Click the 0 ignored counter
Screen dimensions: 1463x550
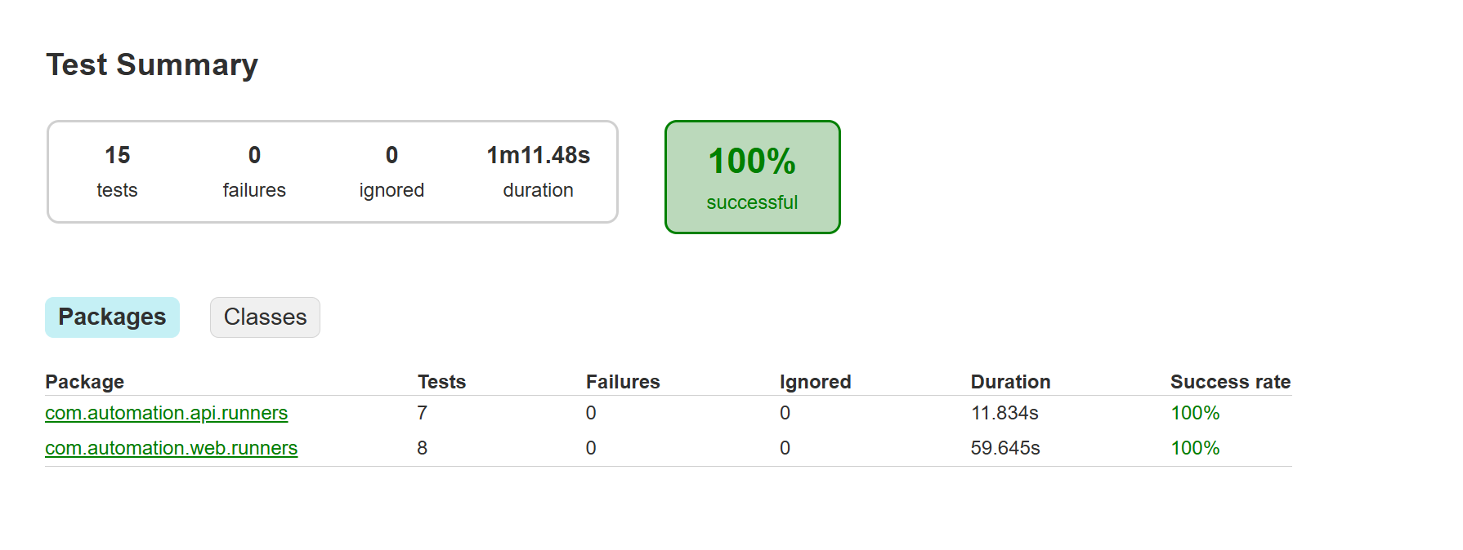pos(391,171)
